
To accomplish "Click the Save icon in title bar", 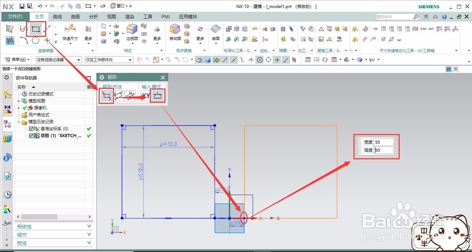I will 22,6.
